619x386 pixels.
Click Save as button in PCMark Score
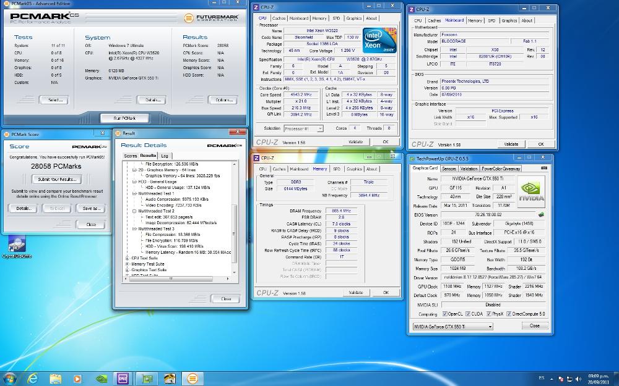[x=91, y=208]
